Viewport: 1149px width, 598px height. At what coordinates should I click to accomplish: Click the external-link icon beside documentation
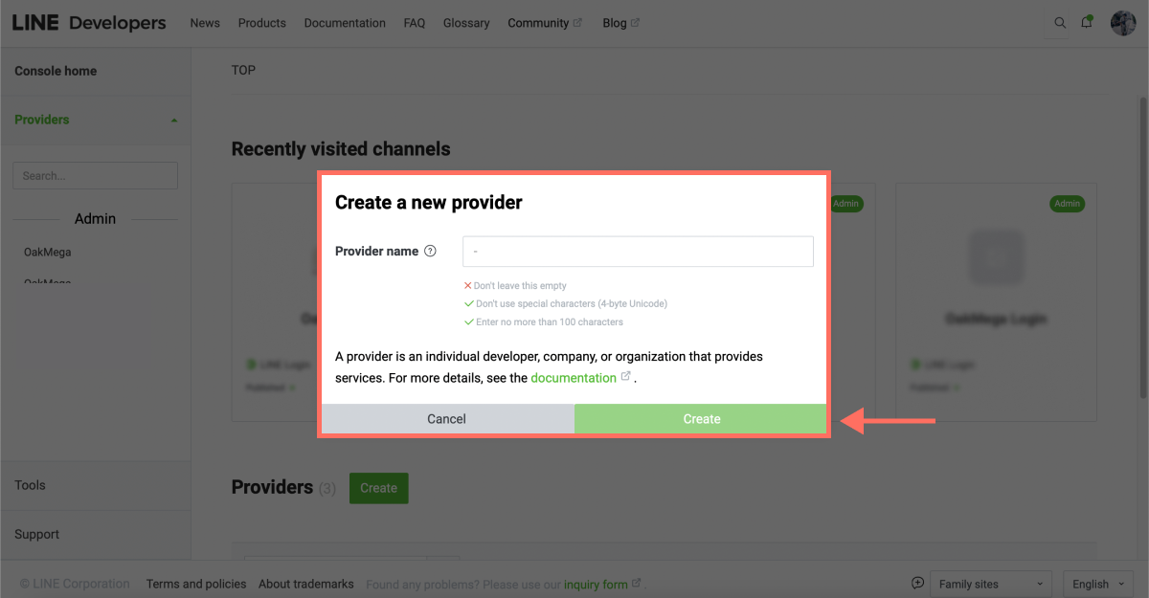point(626,375)
